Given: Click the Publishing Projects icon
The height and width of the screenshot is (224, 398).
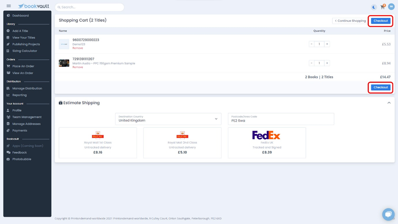Looking at the screenshot, I should tap(8, 44).
